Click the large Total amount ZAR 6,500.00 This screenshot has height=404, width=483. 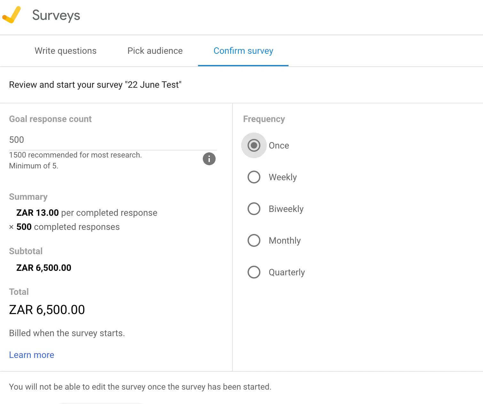(47, 310)
